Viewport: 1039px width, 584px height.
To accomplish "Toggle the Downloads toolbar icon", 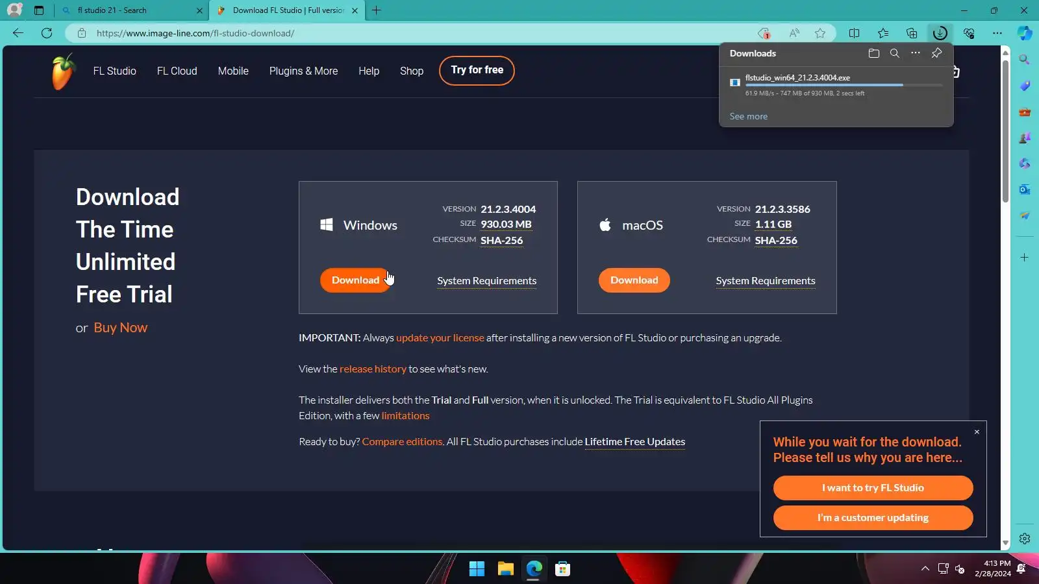I will pyautogui.click(x=940, y=33).
